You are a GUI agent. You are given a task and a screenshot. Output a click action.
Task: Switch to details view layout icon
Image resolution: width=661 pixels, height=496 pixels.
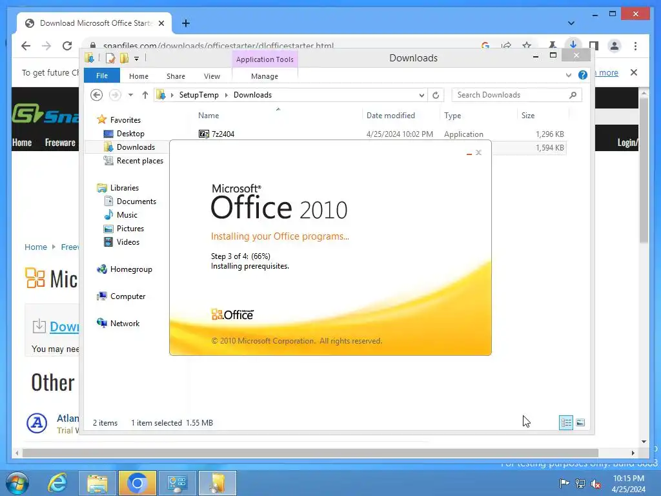(566, 422)
